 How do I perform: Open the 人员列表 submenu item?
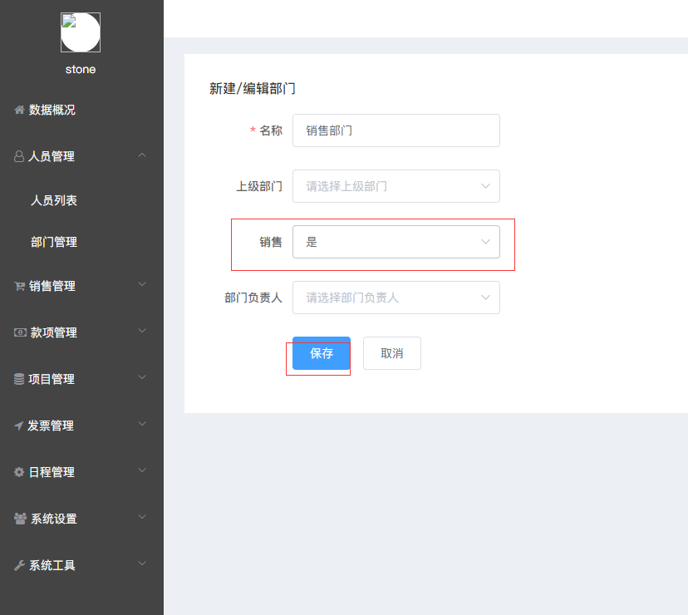pyautogui.click(x=53, y=200)
